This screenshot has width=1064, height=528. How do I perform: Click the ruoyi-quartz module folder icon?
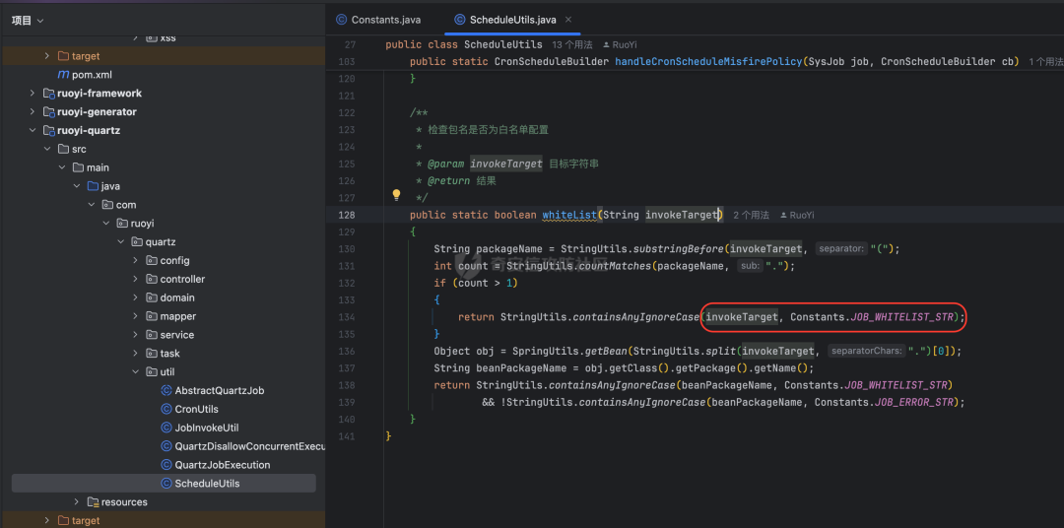(48, 130)
